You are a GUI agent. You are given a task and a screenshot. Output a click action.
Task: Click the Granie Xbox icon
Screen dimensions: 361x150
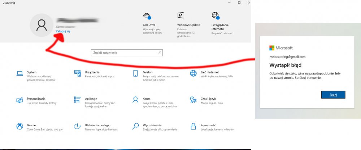19,126
